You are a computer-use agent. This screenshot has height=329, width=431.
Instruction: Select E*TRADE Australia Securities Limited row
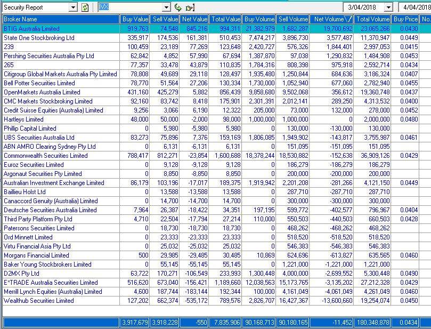click(217, 283)
